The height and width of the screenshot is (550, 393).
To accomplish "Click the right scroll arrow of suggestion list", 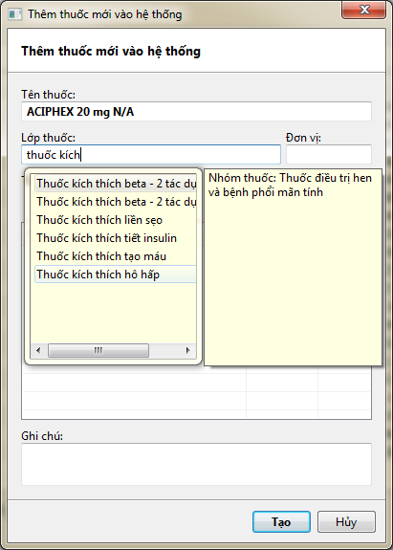I will pos(188,350).
